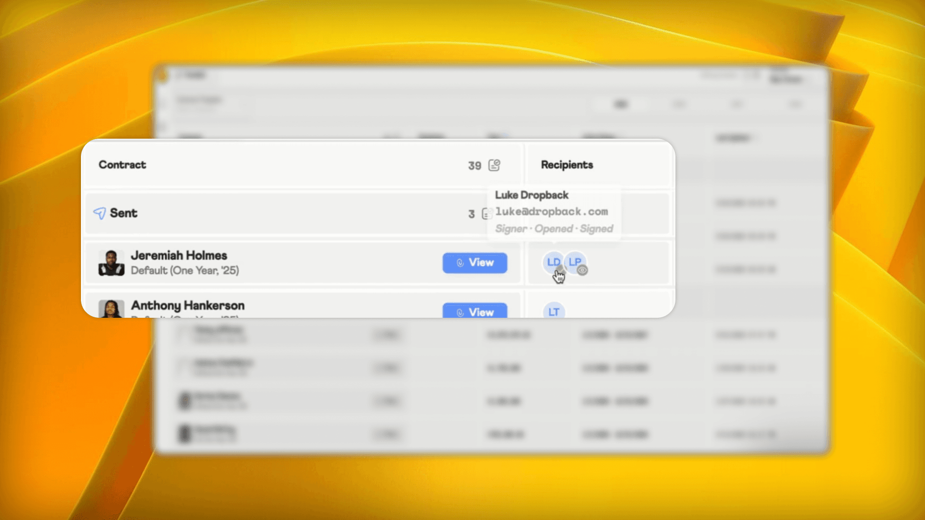Click Luke Dropback name in tooltip

531,195
